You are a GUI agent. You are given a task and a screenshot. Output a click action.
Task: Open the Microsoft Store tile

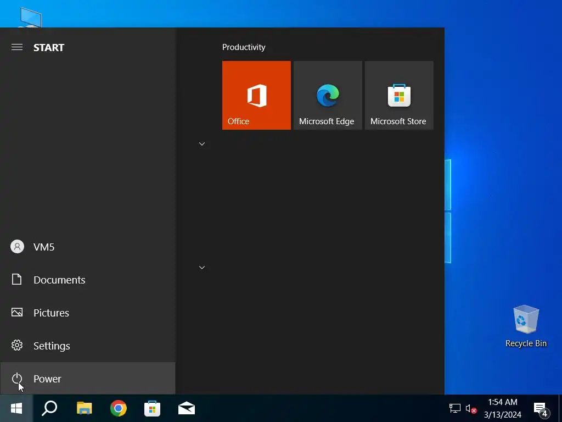click(x=399, y=95)
